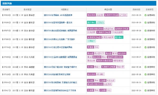Click the 投诉列表 header title
Image resolution: width=158 pixels, height=95 pixels.
tap(7, 3)
